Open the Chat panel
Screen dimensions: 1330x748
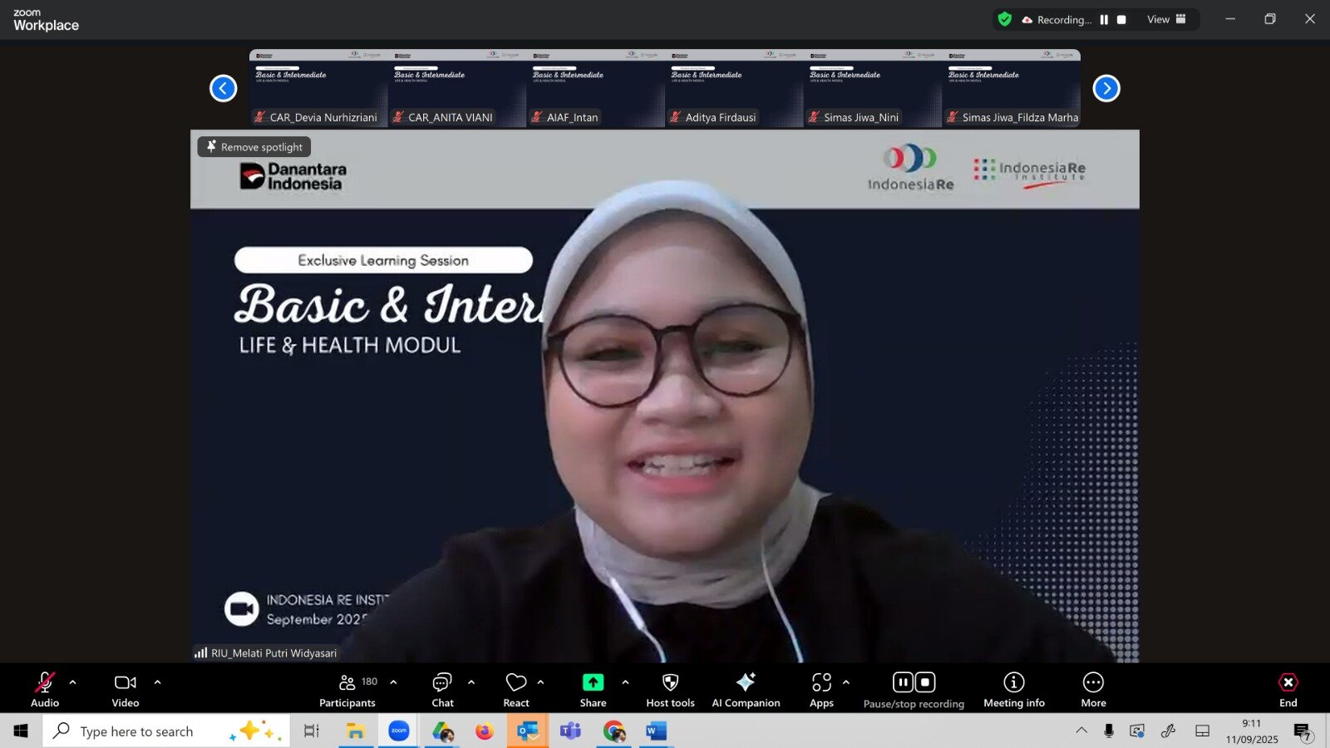(x=442, y=689)
